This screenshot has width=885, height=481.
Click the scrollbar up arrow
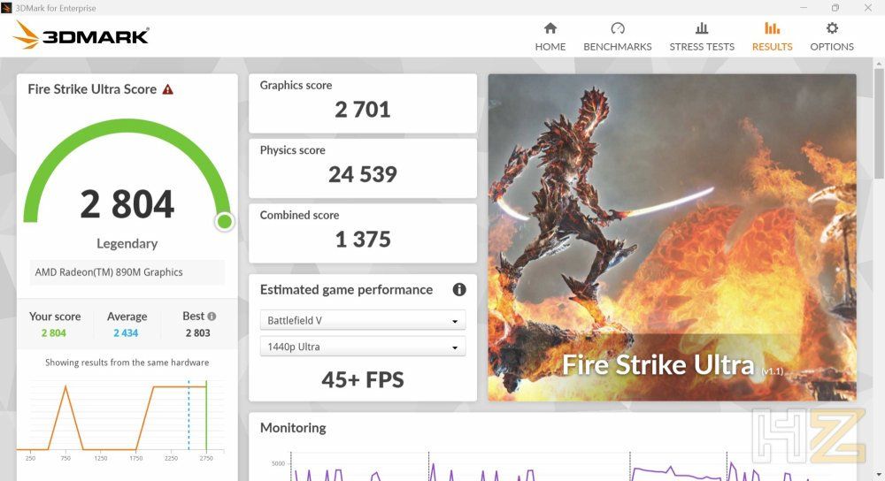[x=878, y=63]
